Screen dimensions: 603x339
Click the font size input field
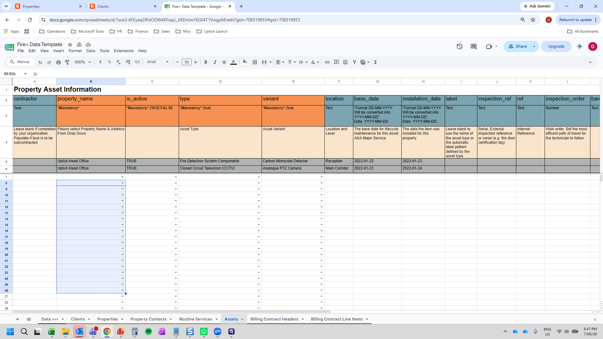pyautogui.click(x=187, y=62)
